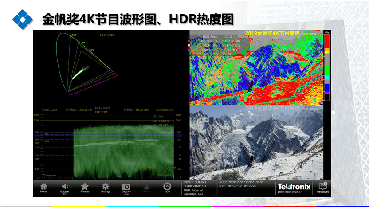The width and height of the screenshot is (369, 207).
Task: Tap the Home icon in the bottom bar
Action: tap(43, 187)
